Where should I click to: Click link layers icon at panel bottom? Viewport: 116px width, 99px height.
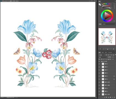tap(102, 97)
